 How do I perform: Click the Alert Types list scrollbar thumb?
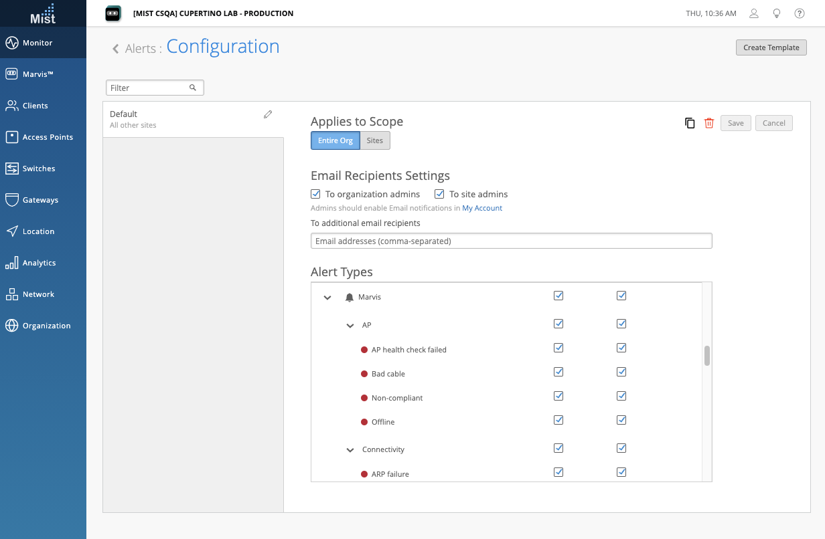pos(706,356)
